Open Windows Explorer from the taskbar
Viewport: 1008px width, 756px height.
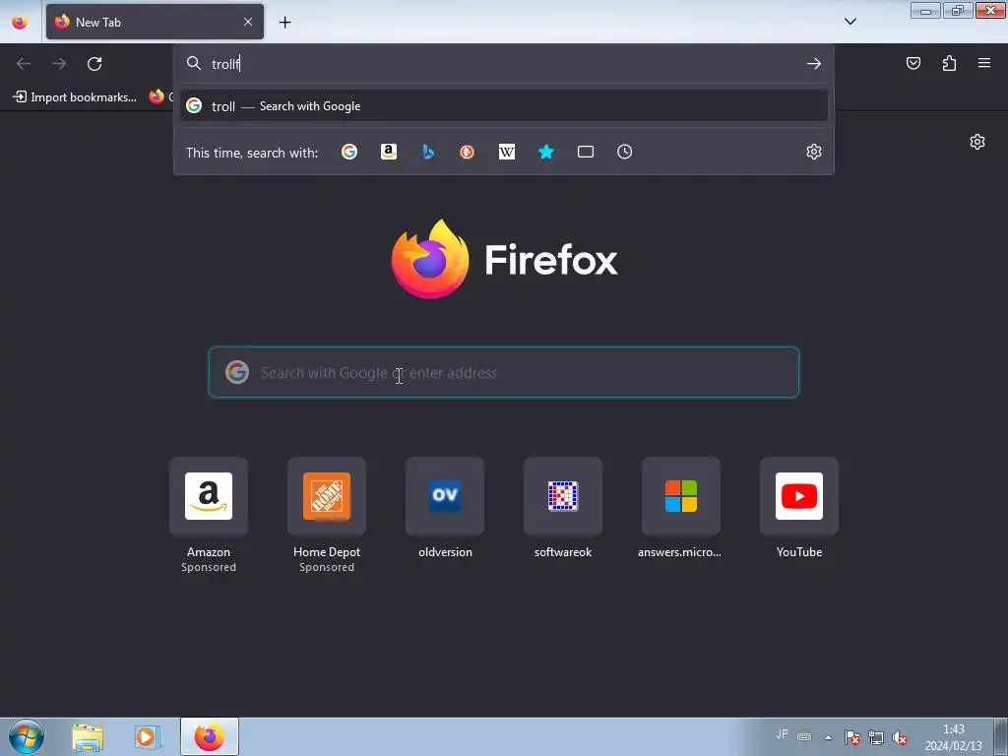tap(88, 737)
